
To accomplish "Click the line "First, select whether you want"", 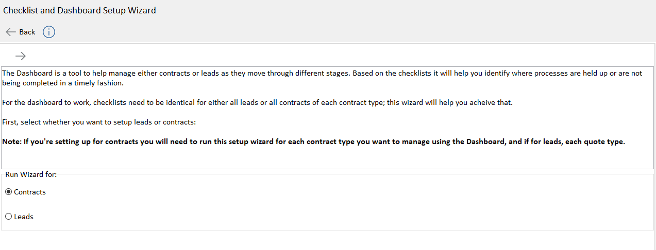I will pyautogui.click(x=99, y=122).
